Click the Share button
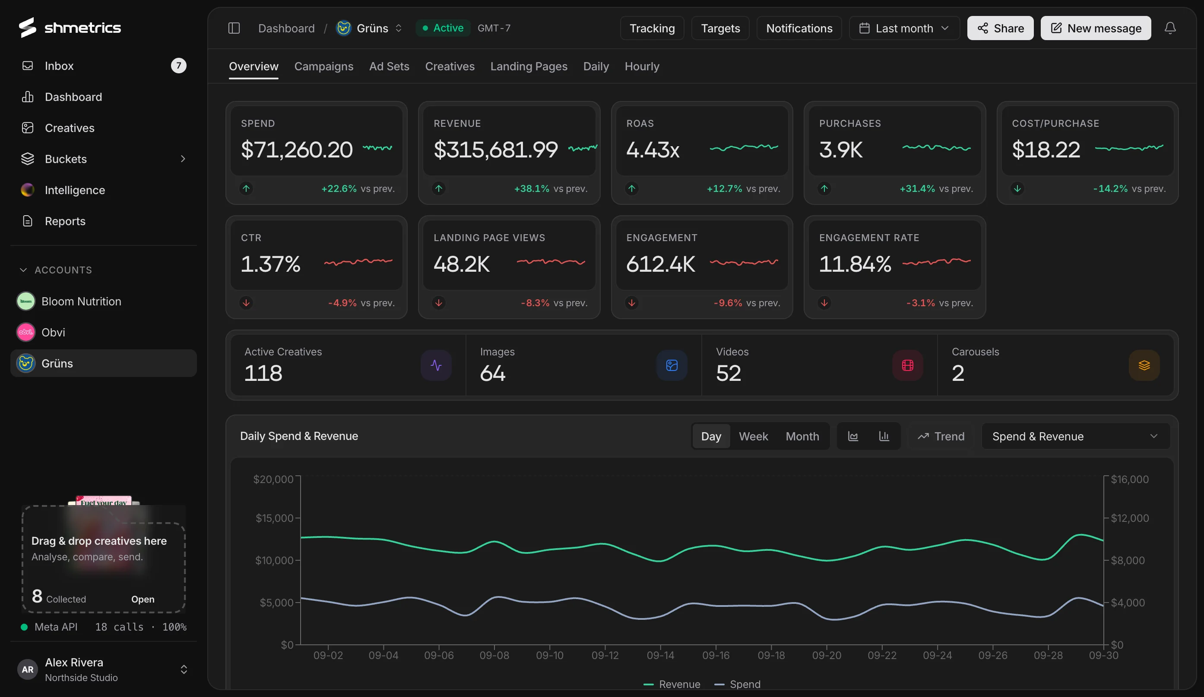Screen dimensions: 1204x697 click(1000, 28)
